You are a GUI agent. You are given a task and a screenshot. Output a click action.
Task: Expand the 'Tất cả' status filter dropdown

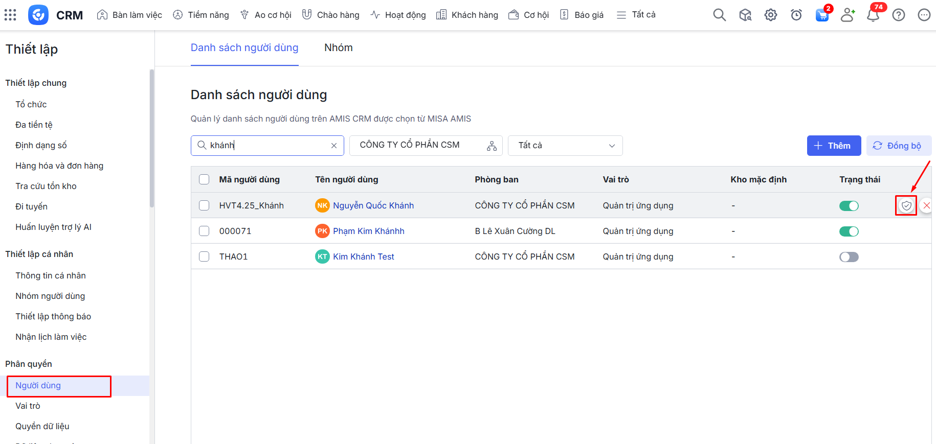point(565,146)
